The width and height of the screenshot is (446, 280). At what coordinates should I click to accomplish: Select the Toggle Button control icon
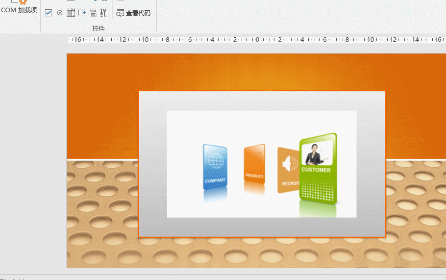(x=93, y=13)
